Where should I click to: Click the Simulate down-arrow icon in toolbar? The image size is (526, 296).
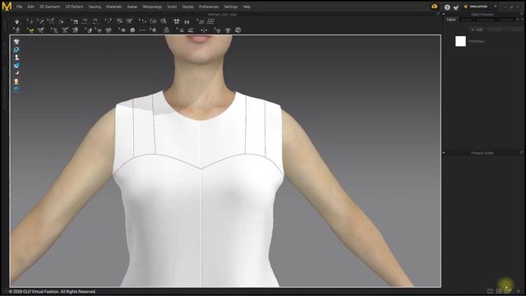[x=16, y=22]
